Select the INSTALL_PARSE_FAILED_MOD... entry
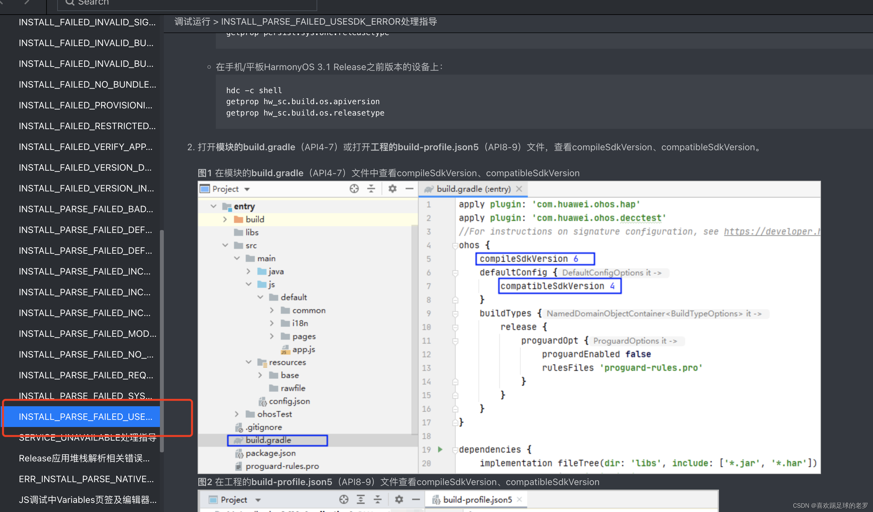Image resolution: width=873 pixels, height=512 pixels. point(87,334)
